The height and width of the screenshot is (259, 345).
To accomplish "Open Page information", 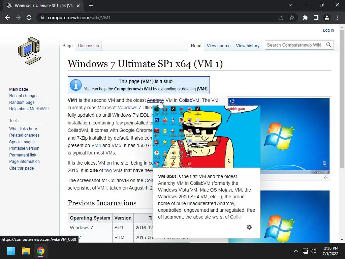I will (24, 162).
